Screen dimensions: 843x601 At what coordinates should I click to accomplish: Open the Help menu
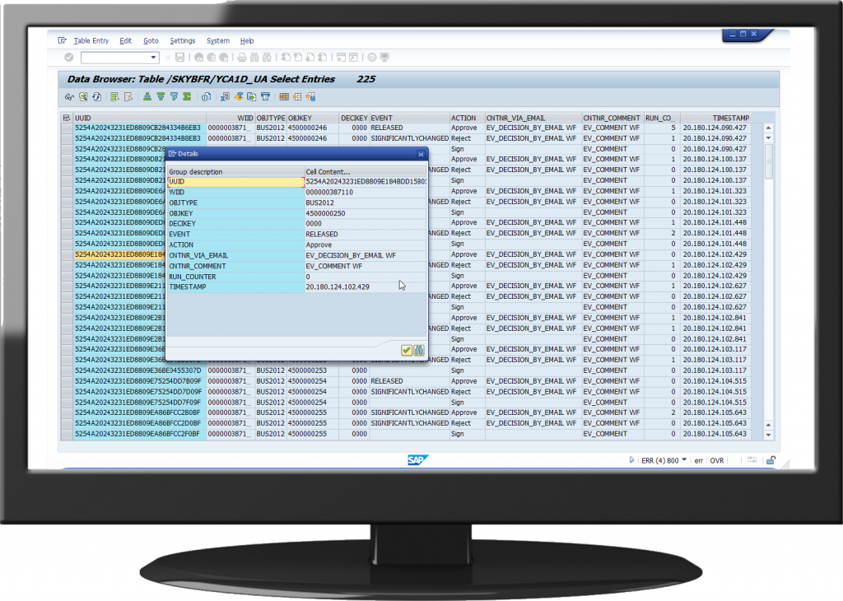(247, 41)
